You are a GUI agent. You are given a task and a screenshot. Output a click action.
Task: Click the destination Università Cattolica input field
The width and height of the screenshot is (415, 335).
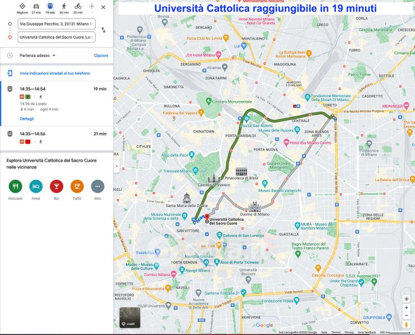[56, 37]
